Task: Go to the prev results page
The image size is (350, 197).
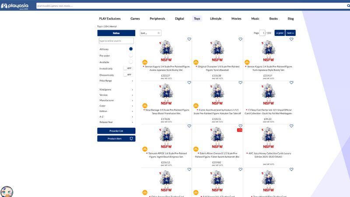Action: click(280, 33)
